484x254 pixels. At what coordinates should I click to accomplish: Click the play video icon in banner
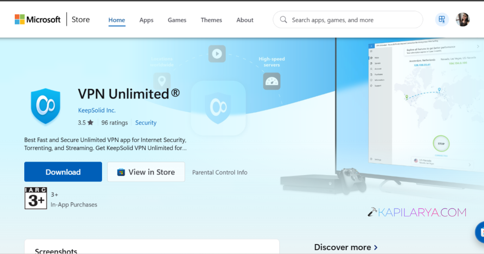(217, 54)
